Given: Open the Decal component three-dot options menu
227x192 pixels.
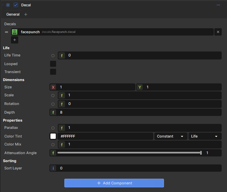Looking at the screenshot, I should [x=218, y=5].
